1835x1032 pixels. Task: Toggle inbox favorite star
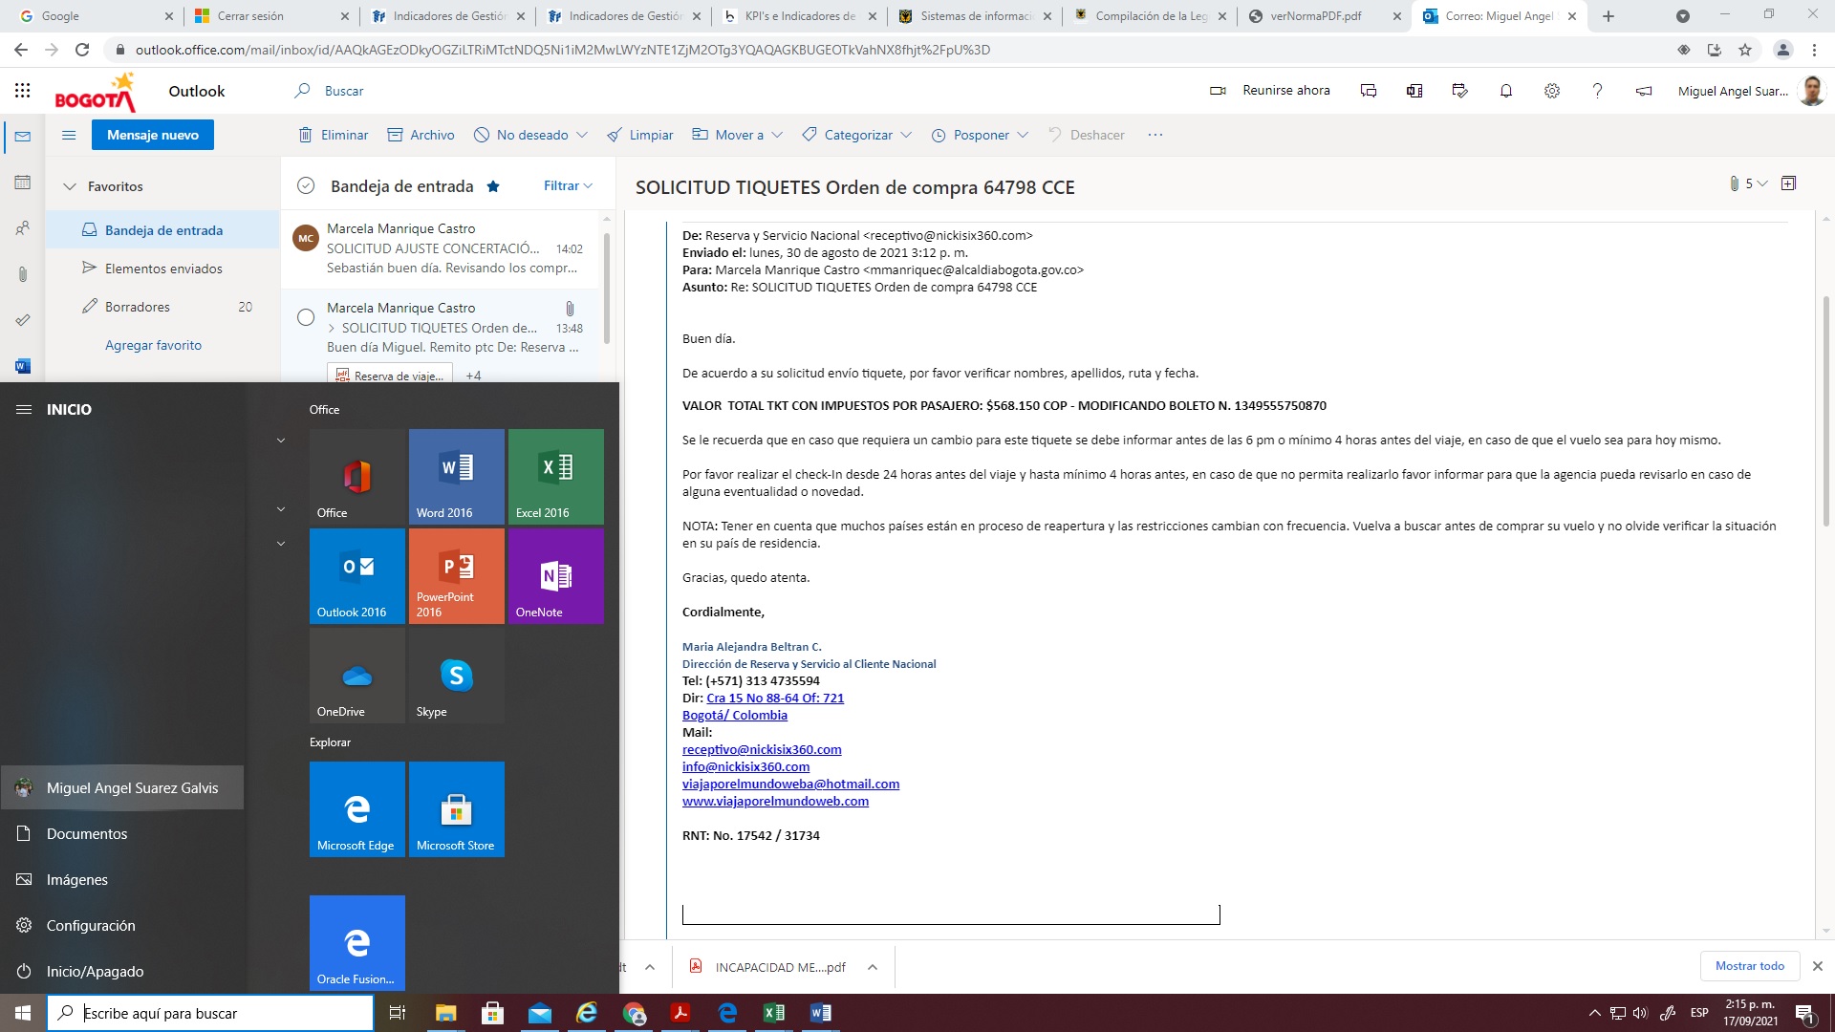[493, 186]
